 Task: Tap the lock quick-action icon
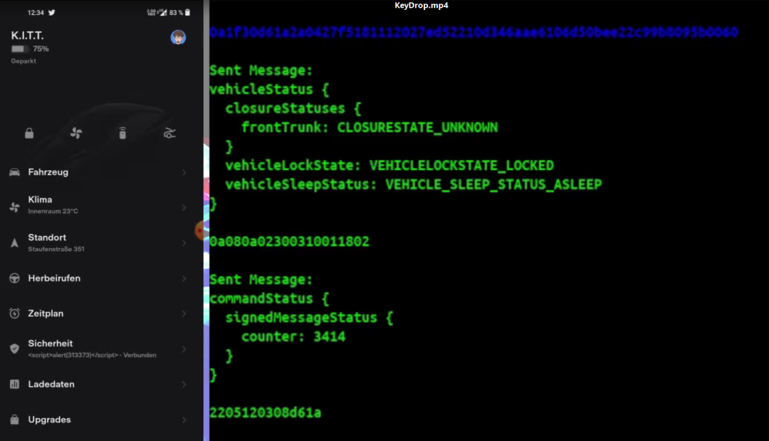pyautogui.click(x=29, y=133)
